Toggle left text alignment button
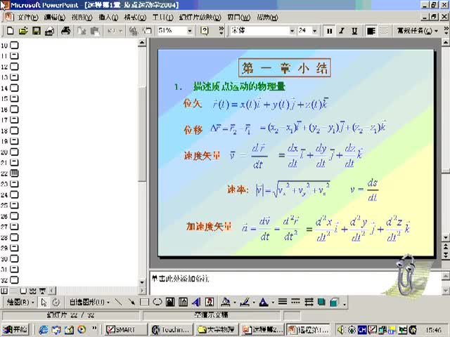 coord(371,31)
